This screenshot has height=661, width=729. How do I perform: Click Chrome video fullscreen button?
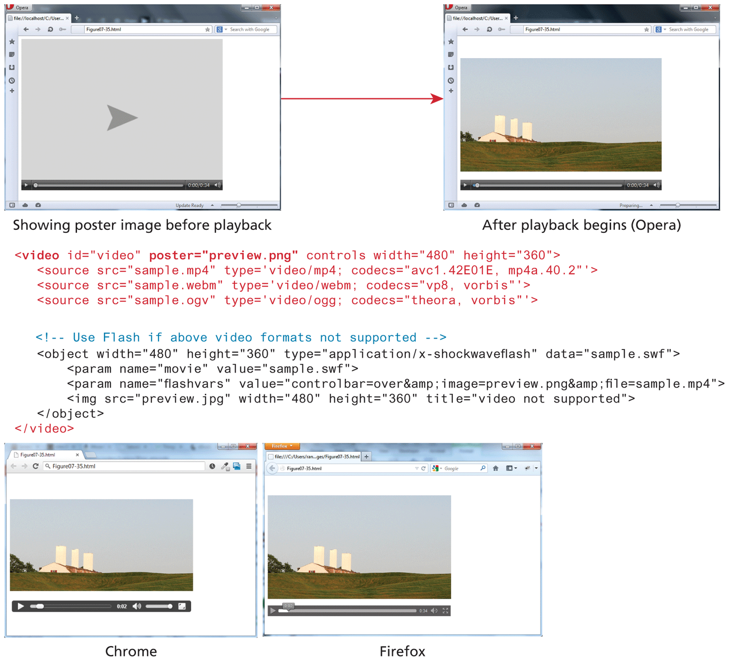pos(182,606)
